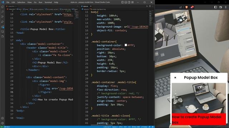Open the background-image url link in style.css
This screenshot has height=128, width=229.
click(x=139, y=27)
